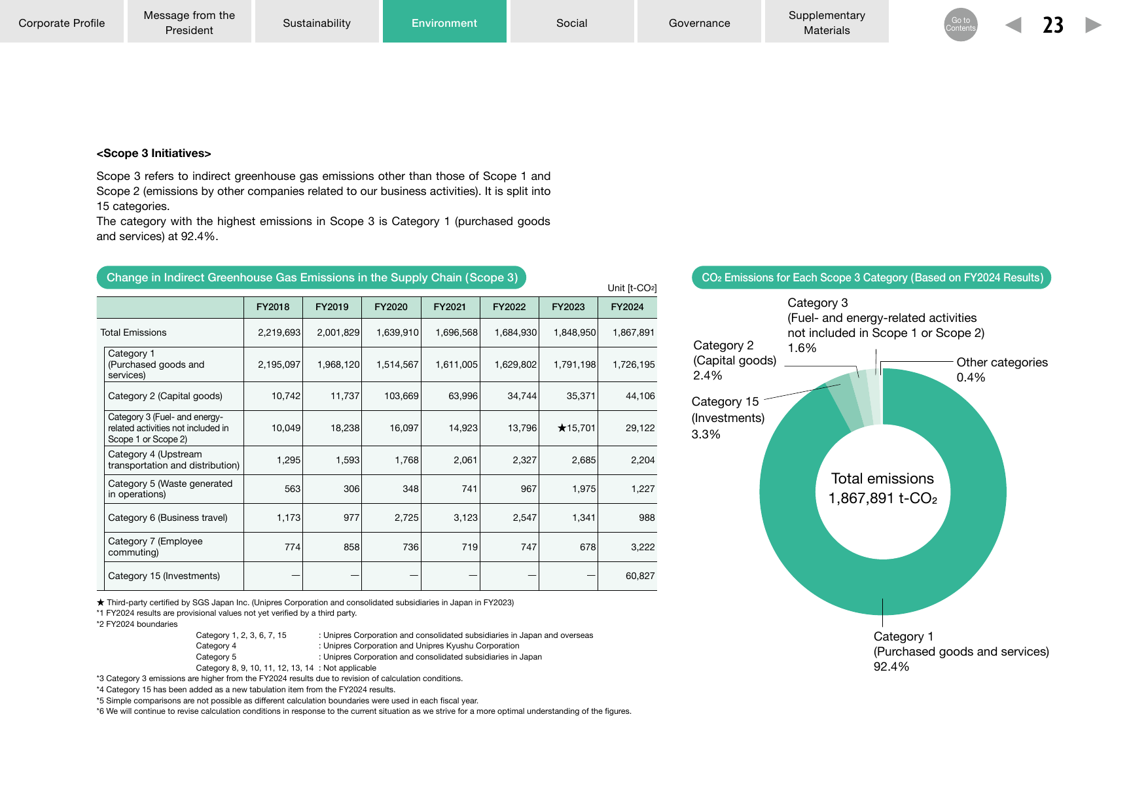Click FY2024 total value 1,867,891 in table
Screen dimensions: 1148x812
(x=634, y=332)
